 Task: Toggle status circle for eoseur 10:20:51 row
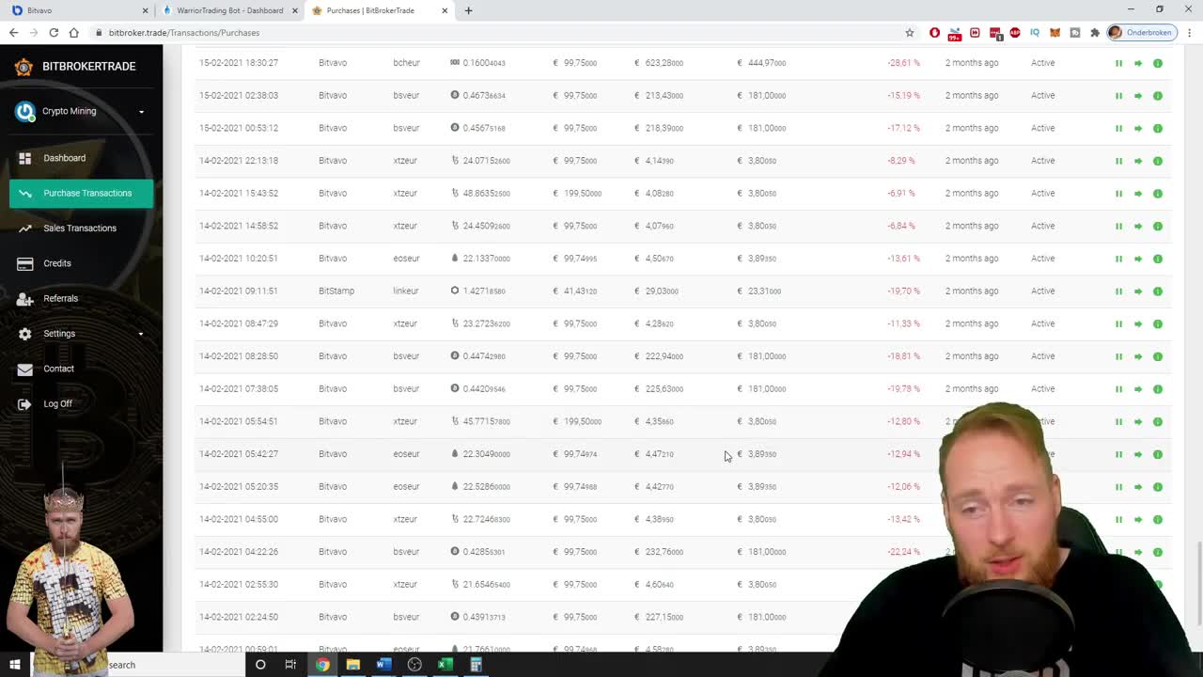1158,259
